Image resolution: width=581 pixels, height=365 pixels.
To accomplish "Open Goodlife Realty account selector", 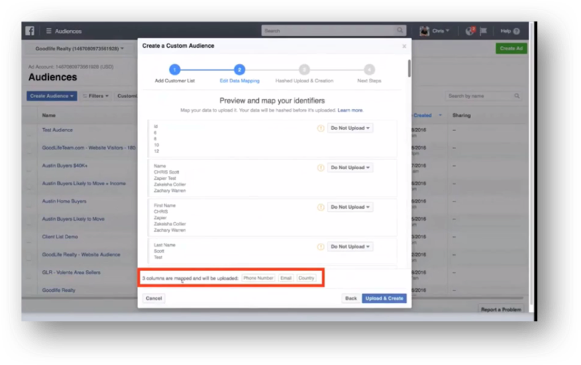I will click(x=79, y=48).
